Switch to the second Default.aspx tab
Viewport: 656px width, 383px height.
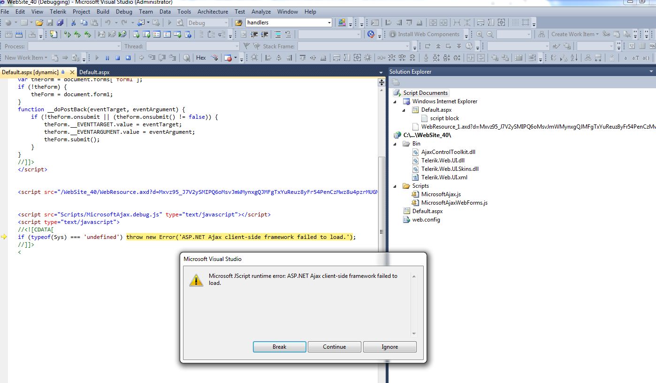(x=94, y=72)
